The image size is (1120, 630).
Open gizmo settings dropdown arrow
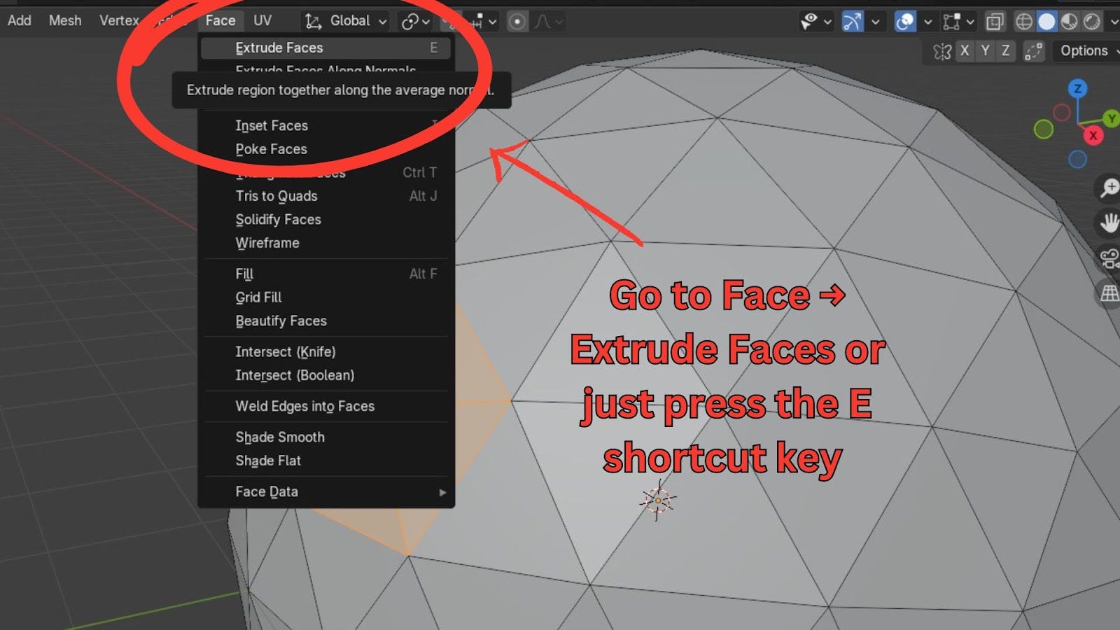pos(875,22)
